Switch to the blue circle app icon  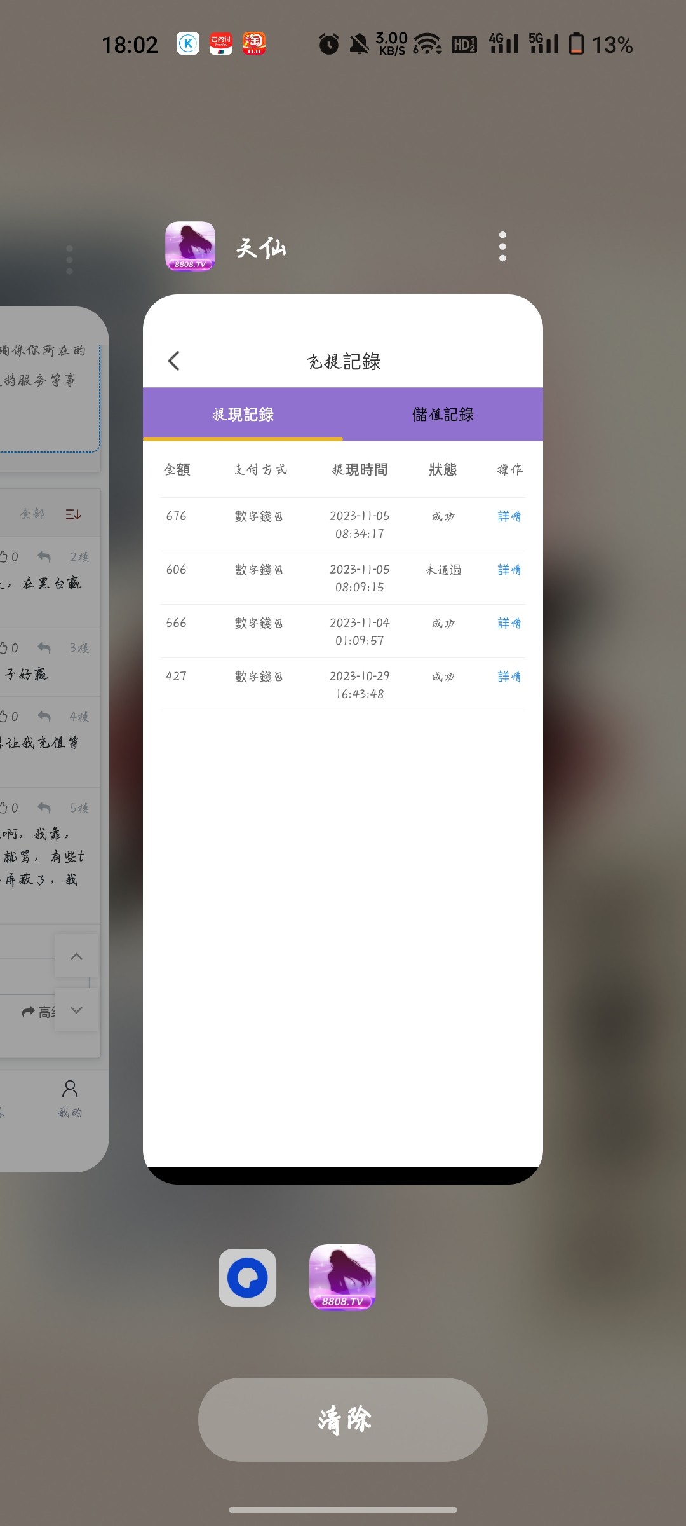point(248,1277)
